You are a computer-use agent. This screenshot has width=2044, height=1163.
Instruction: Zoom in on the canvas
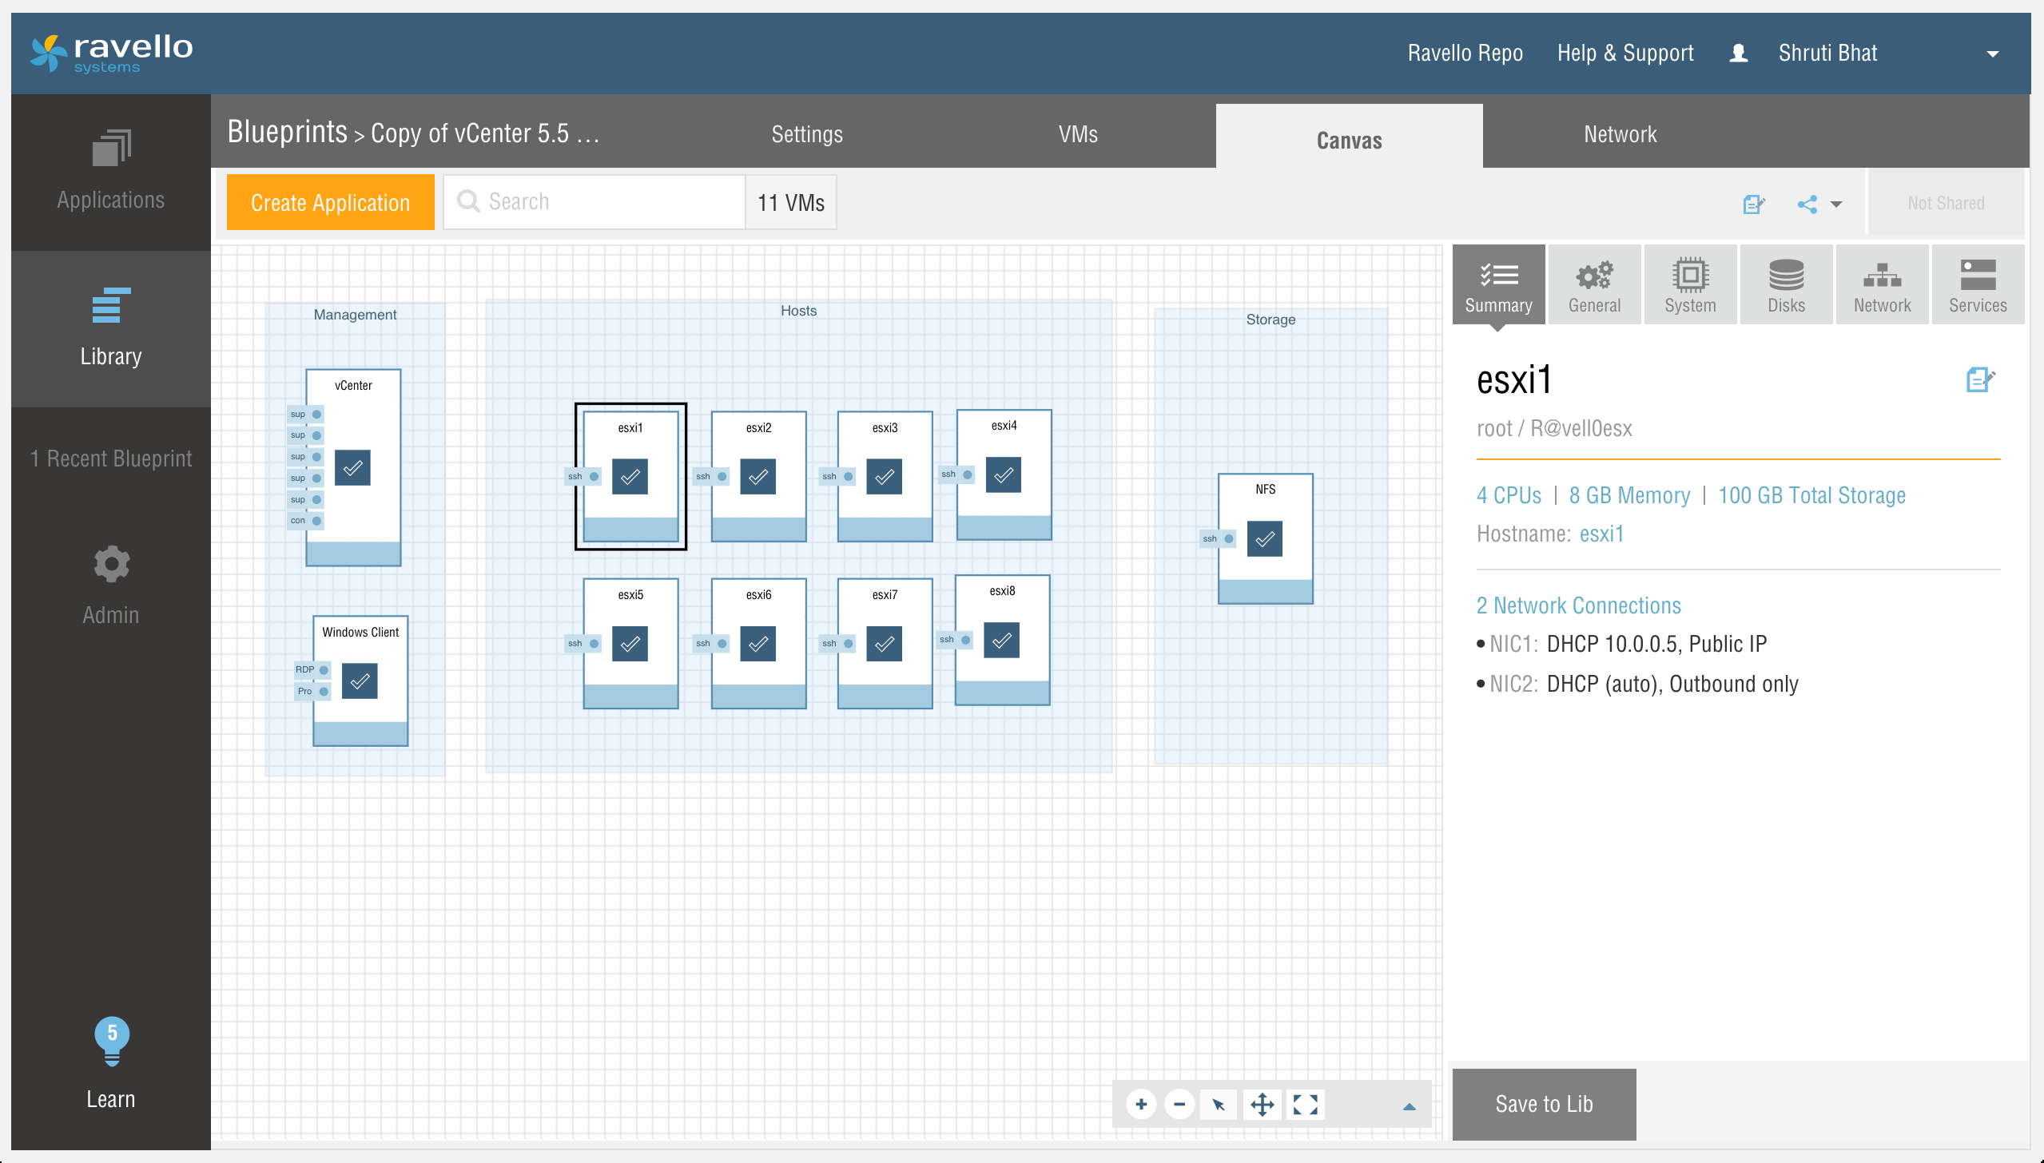[1141, 1104]
